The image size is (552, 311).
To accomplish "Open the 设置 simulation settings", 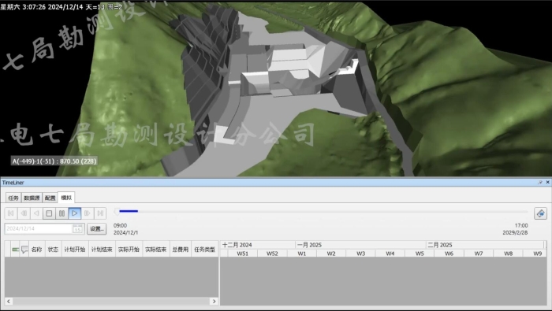I will tap(96, 229).
